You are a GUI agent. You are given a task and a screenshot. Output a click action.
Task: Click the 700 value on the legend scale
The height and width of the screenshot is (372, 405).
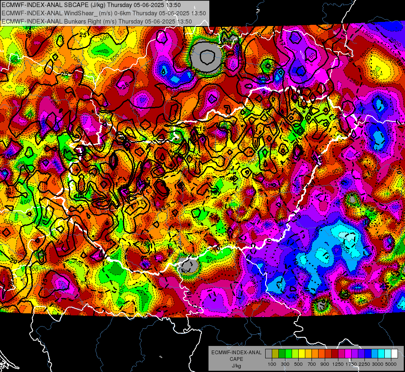pos(312,364)
